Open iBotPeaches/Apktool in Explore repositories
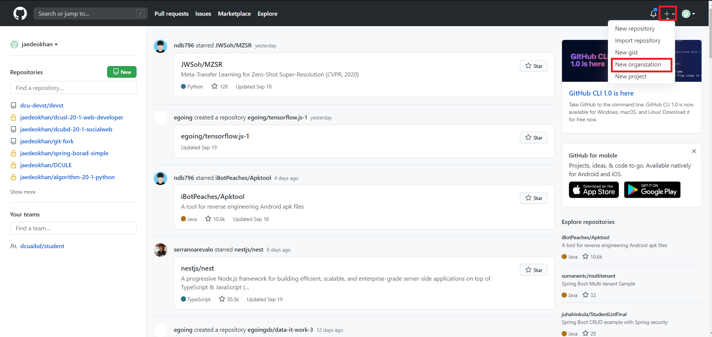Image resolution: width=712 pixels, height=337 pixels. point(585,238)
